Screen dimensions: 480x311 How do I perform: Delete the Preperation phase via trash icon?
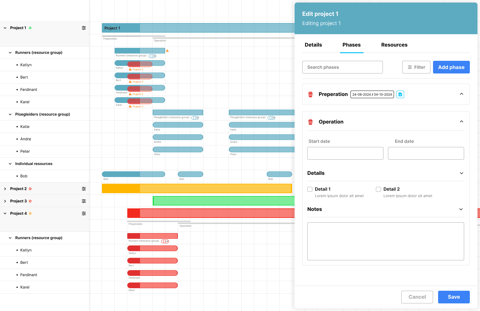(310, 94)
